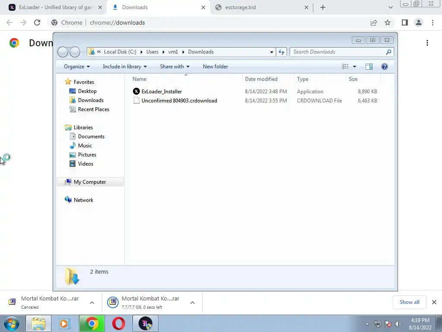Screen dimensions: 442x332
Task: Click Show all downloads button
Action: tap(409, 302)
